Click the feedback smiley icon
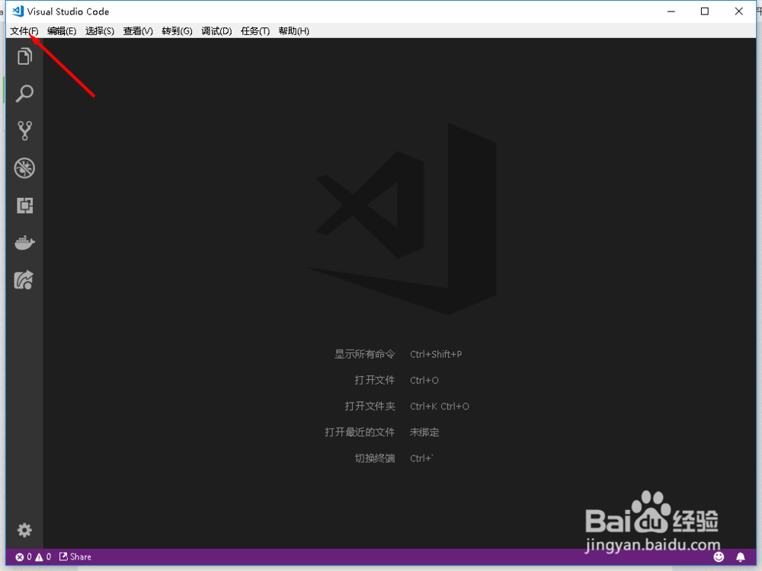 (x=719, y=557)
